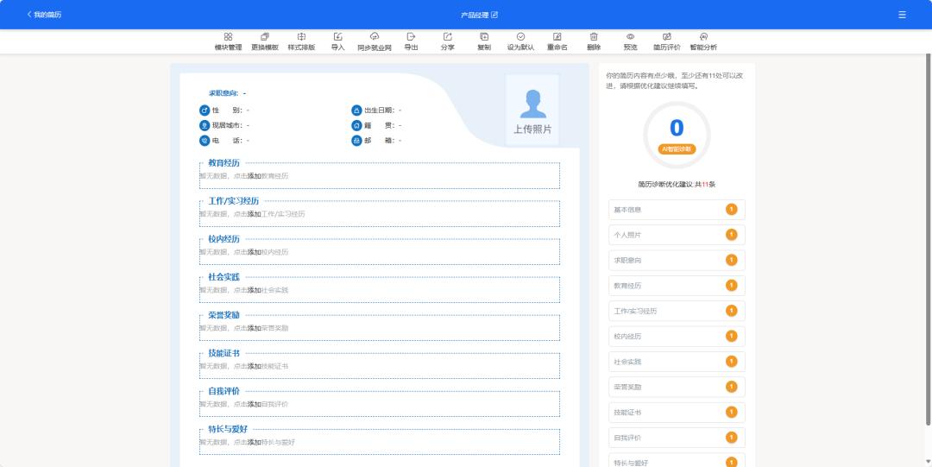Expand 求职意向 suggestion item
Image resolution: width=932 pixels, height=467 pixels.
pyautogui.click(x=677, y=260)
